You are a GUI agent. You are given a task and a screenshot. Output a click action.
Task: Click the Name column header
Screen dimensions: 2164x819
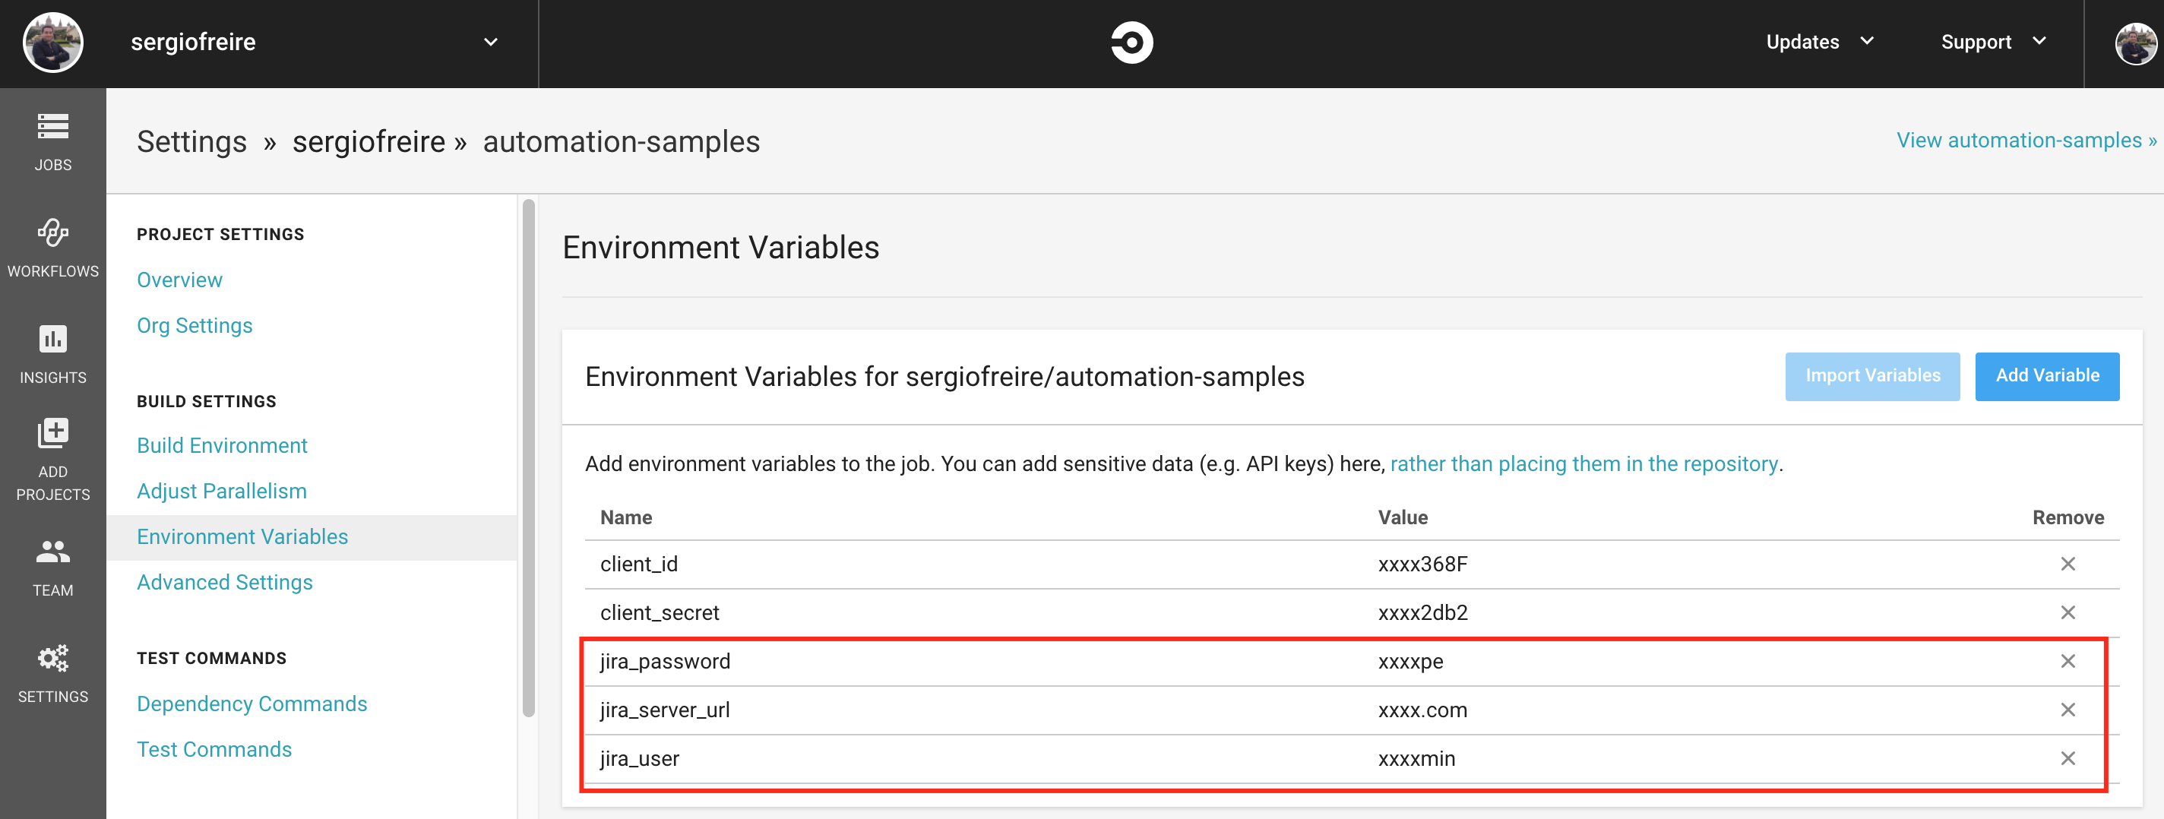[626, 517]
